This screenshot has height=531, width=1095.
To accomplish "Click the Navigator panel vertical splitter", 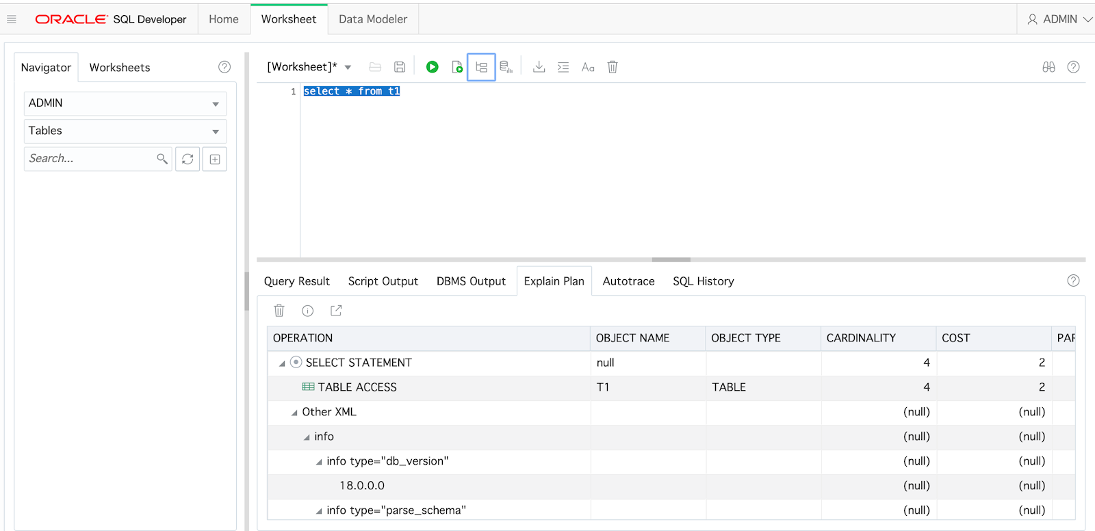I will tap(246, 291).
